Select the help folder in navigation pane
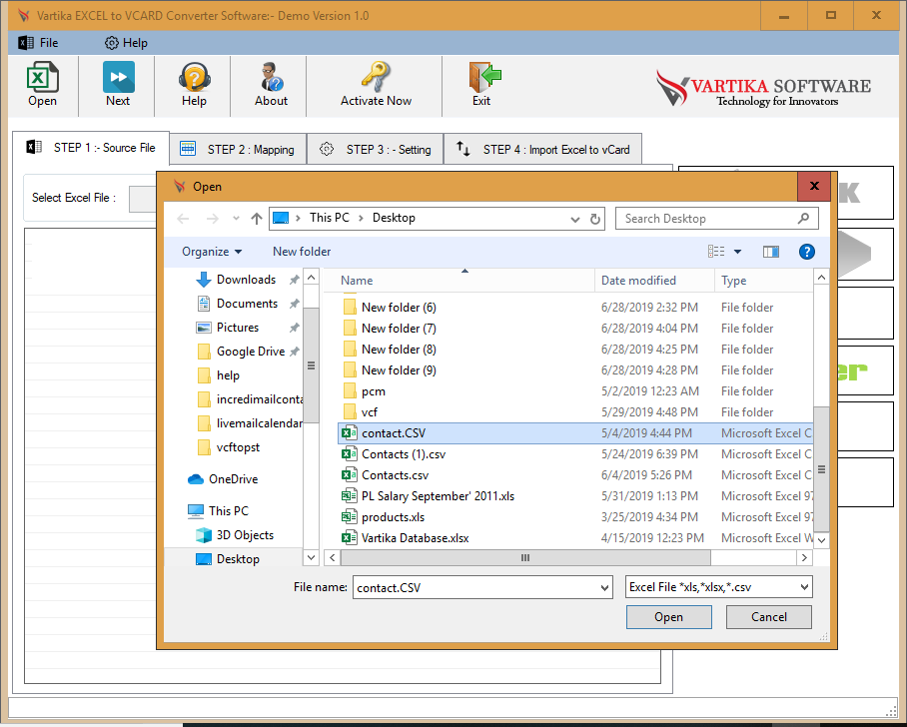This screenshot has height=727, width=907. click(x=218, y=375)
